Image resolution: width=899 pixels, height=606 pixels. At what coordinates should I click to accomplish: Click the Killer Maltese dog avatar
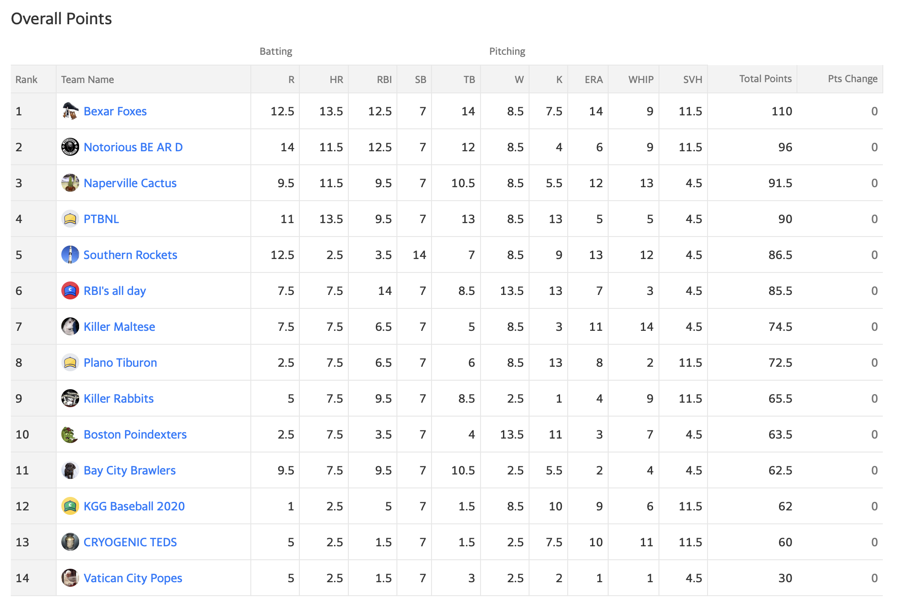click(x=70, y=326)
